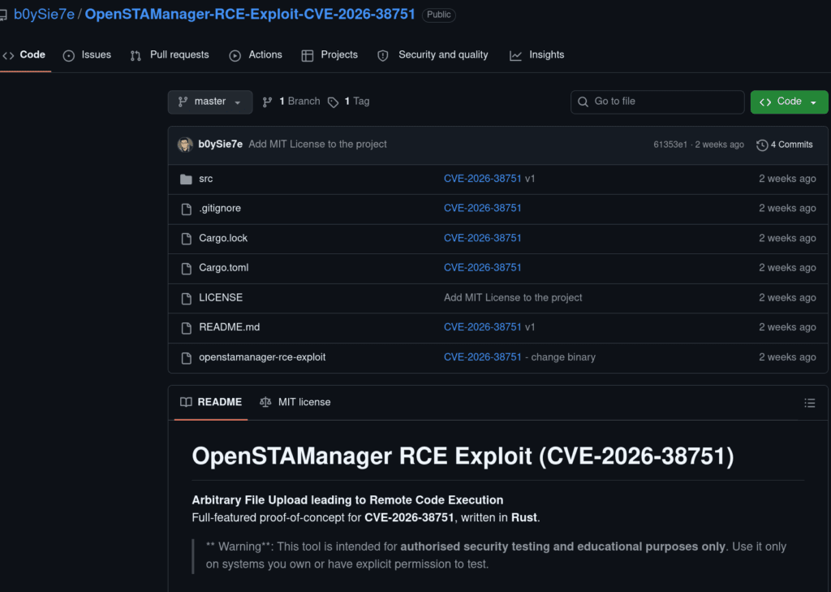Open .gitignore row's CVE-2026-38751 commit
The height and width of the screenshot is (592, 831).
(482, 209)
